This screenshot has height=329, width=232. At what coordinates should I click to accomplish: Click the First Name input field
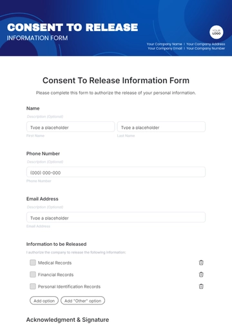70,127
